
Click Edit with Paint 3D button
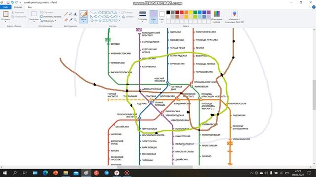pos(235,17)
